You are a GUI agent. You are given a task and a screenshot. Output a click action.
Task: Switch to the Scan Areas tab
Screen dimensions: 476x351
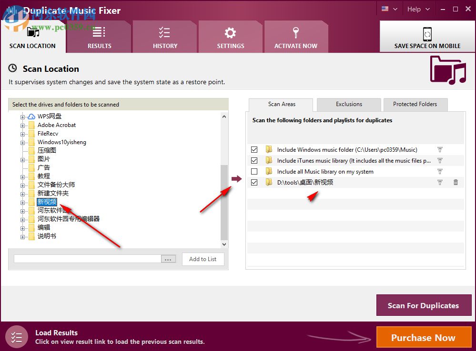(x=281, y=104)
